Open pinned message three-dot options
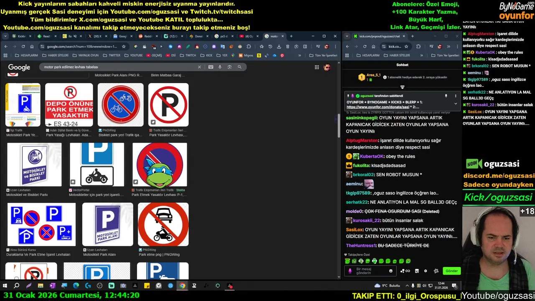The image size is (535, 301). (456, 96)
